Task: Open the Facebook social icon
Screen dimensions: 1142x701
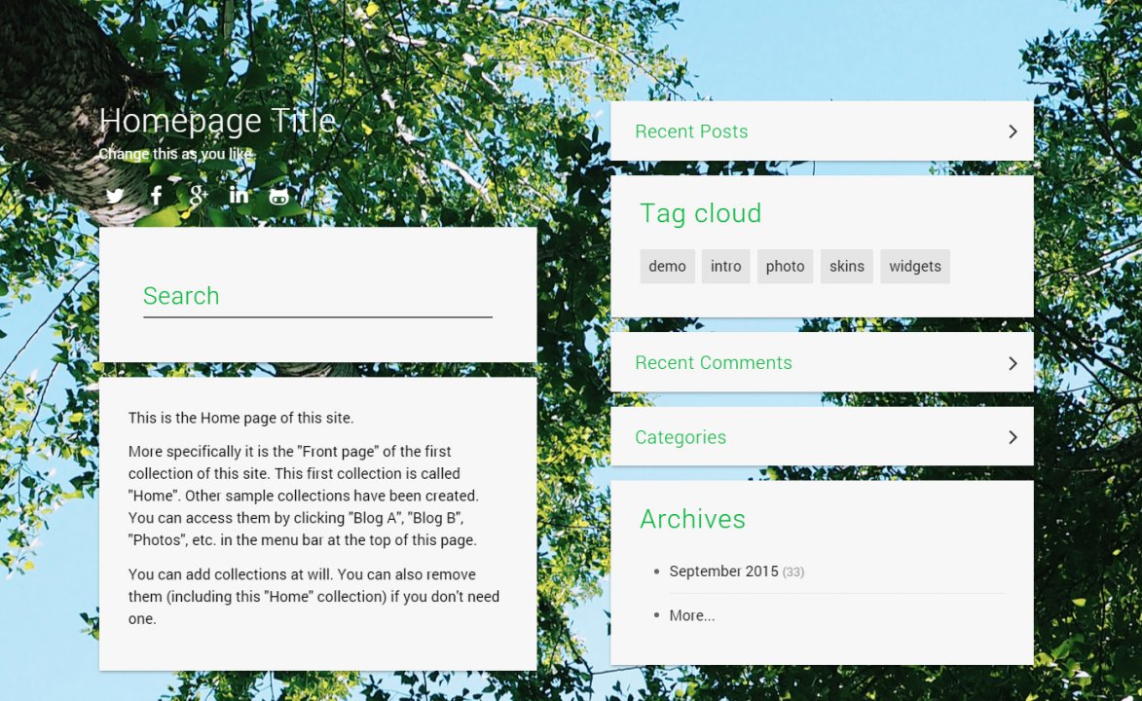Action: [x=156, y=196]
